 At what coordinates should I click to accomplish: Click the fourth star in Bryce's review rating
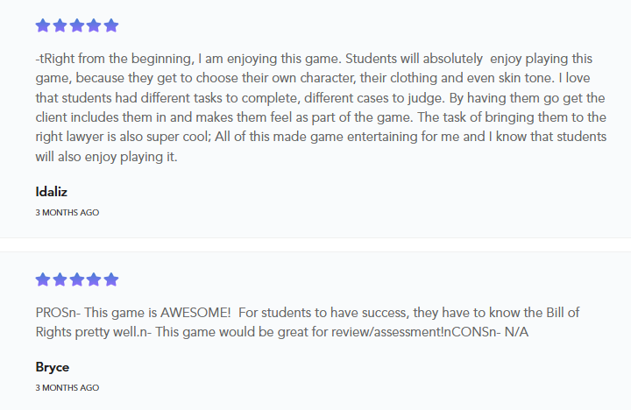point(94,280)
